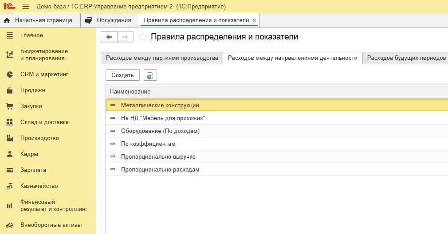Screen dimensions: 448x234
Task: Select row По коэффициентам
Action: tap(277, 144)
